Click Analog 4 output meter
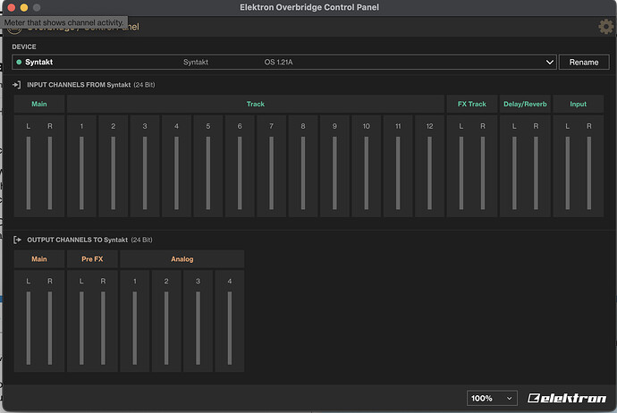Viewport: 617px width, 413px height. coord(230,328)
